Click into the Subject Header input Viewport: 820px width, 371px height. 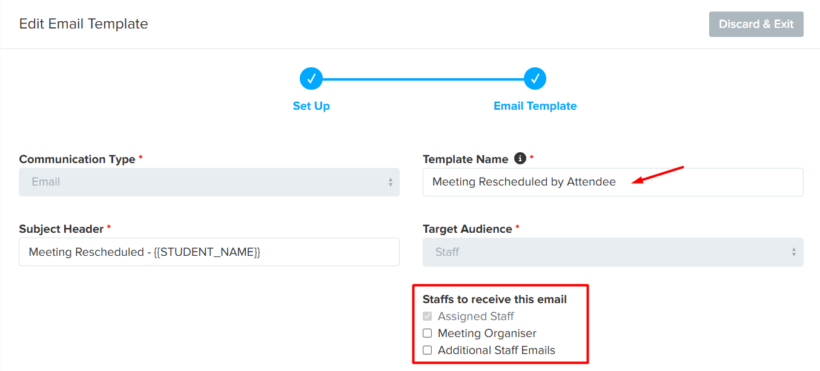click(209, 252)
